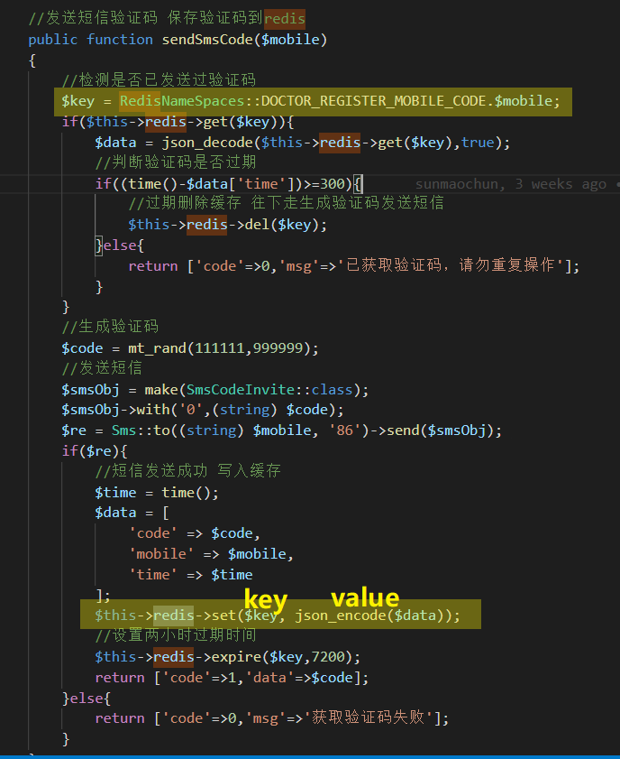Click the $time = time() assignment

click(157, 493)
